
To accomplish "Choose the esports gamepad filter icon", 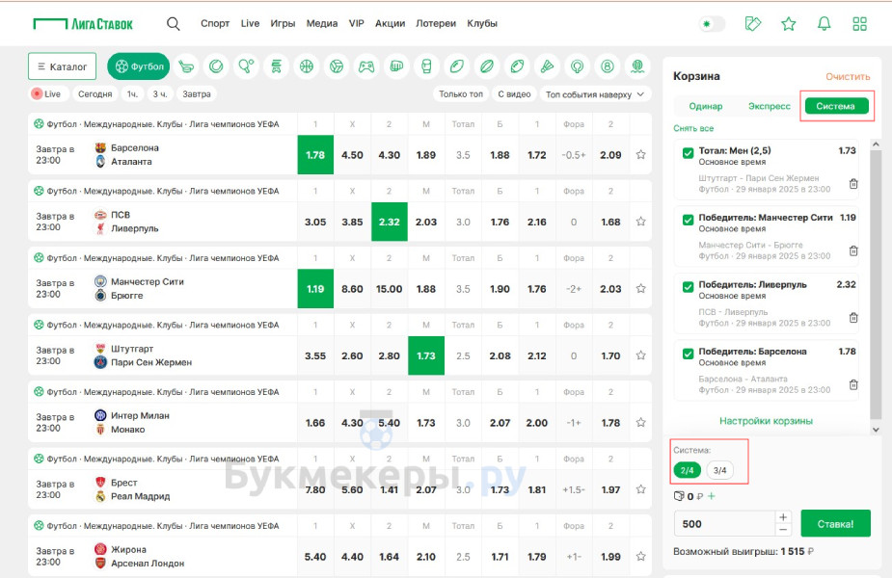I will 366,66.
